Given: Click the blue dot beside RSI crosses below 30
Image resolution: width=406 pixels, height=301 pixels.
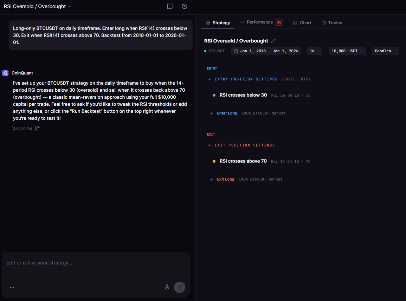Looking at the screenshot, I should click(x=214, y=95).
